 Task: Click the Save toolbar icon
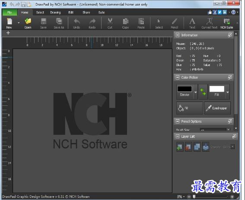point(43,23)
